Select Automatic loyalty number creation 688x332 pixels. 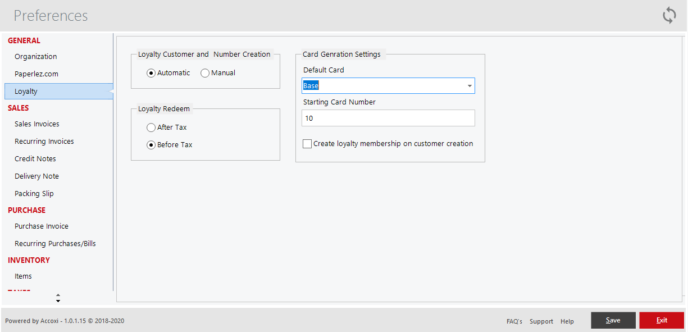click(151, 73)
